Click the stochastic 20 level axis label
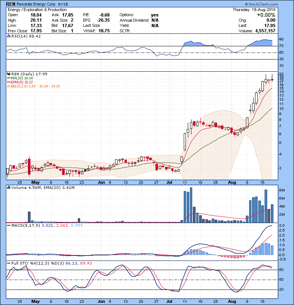The width and height of the screenshot is (294, 305). 282,290
